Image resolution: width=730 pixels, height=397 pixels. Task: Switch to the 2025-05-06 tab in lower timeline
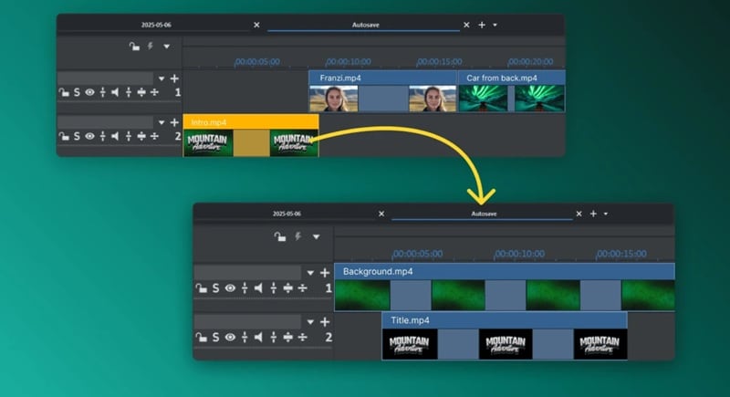[x=287, y=214]
